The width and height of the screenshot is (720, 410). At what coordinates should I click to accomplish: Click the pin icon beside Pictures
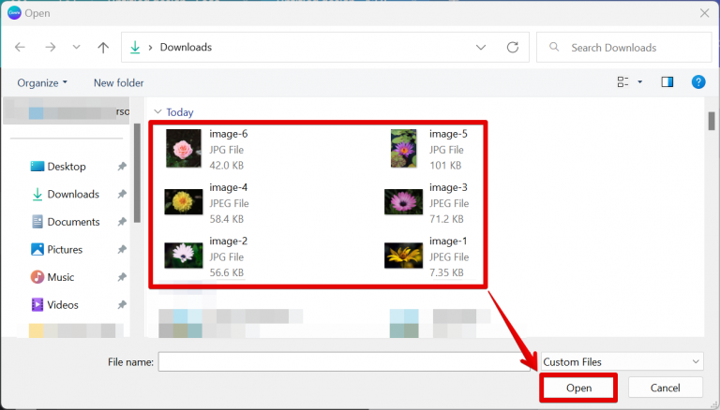(122, 250)
